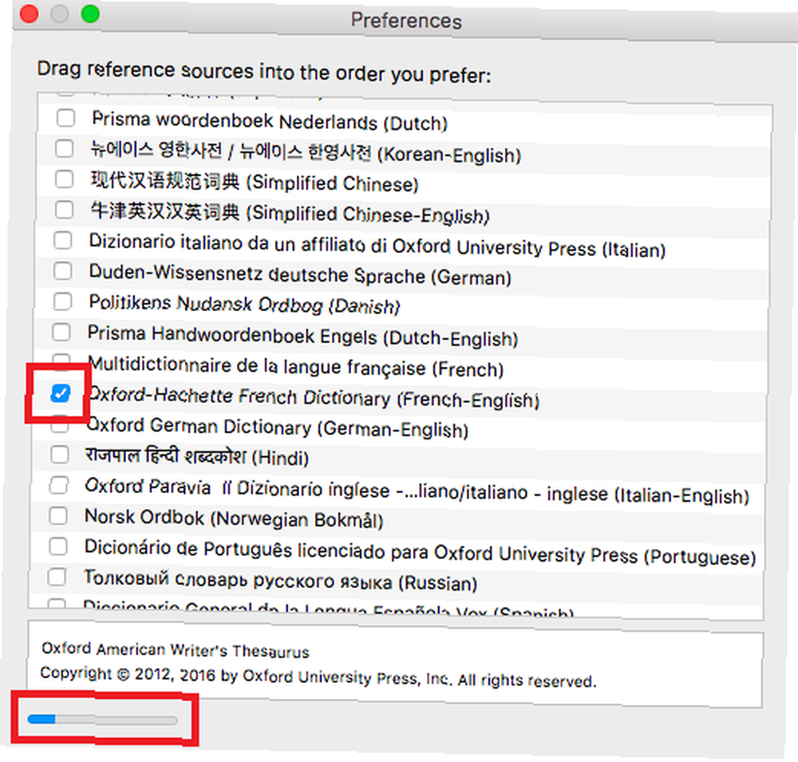This screenshot has height=762, width=798.
Task: Click 'Oxford American Writer's Thesaurus' description text
Action: point(176,650)
